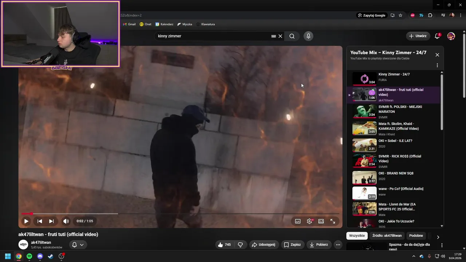Click the Udostępnij share button

(x=264, y=245)
